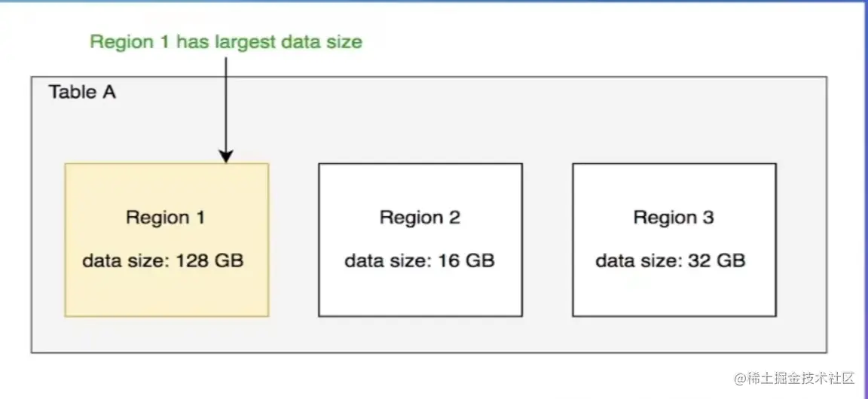Click the "Region 3" title text
This screenshot has width=868, height=399.
click(674, 218)
